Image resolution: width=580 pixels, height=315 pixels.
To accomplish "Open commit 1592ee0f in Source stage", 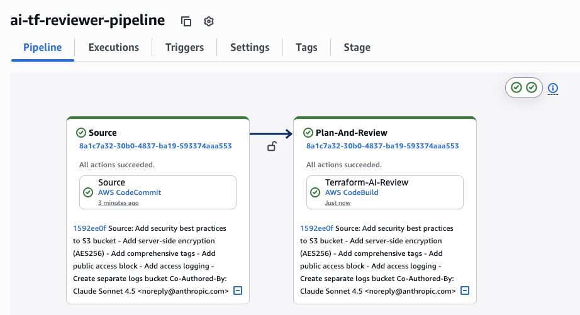I will coord(89,228).
